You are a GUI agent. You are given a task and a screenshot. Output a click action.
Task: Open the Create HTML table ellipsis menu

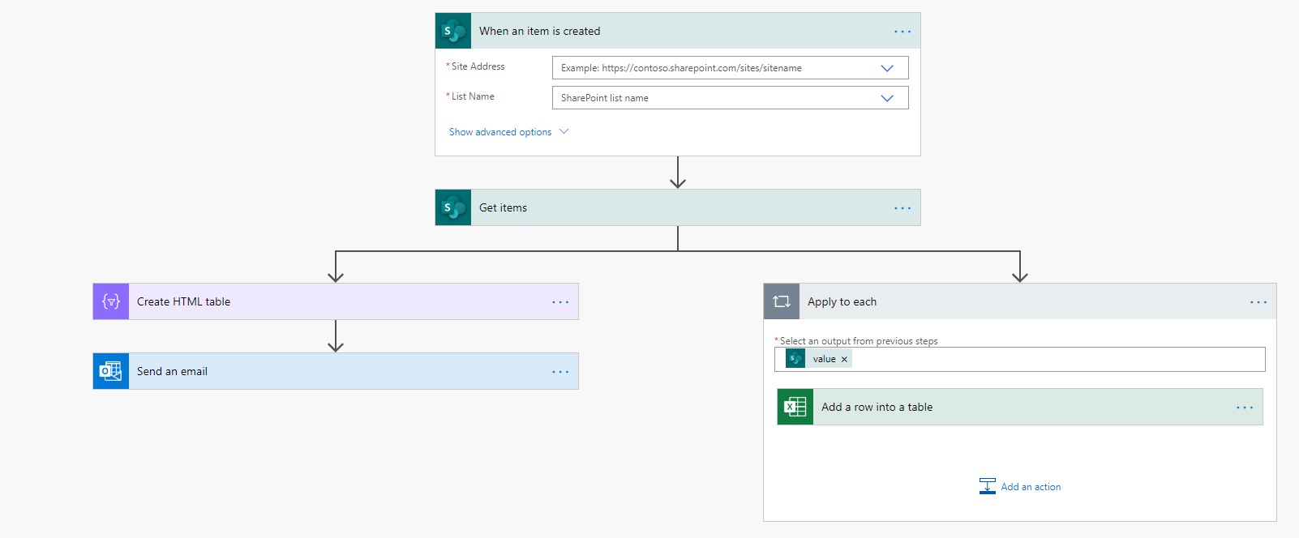coord(560,302)
